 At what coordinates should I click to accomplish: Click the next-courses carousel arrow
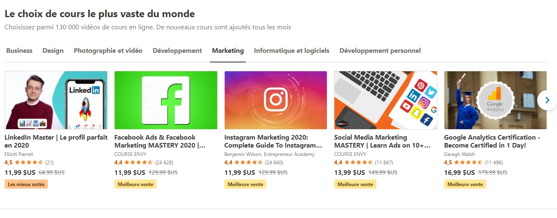click(x=547, y=100)
